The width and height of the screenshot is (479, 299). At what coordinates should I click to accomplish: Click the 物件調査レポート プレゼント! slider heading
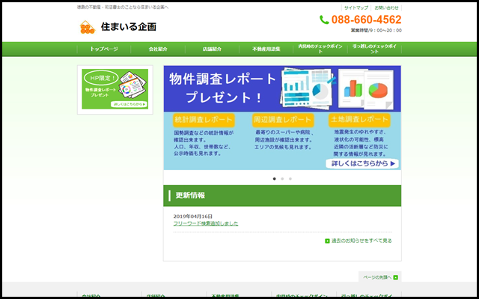coord(223,88)
